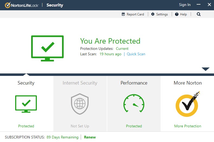Select the Security tab heading
The height and width of the screenshot is (142, 214).
26,83
